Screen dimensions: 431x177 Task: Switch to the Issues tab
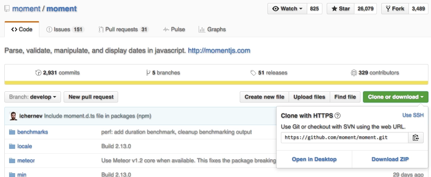(x=64, y=29)
